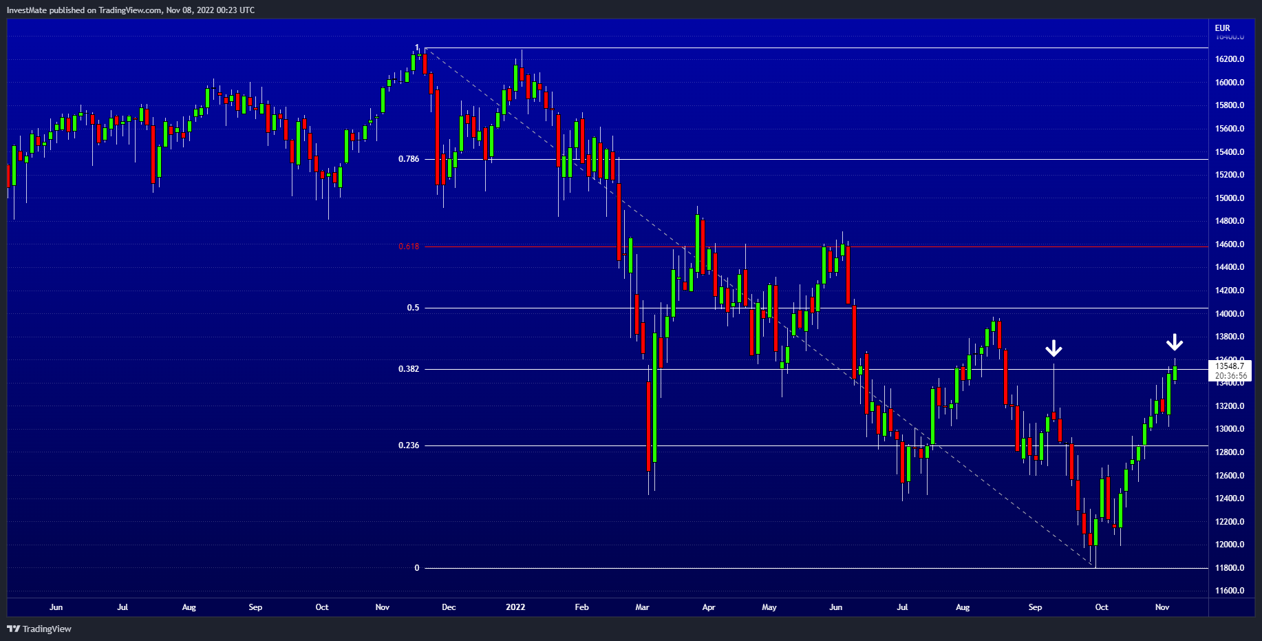
Task: Select the Fibonacci level label 0.786
Action: click(x=409, y=159)
